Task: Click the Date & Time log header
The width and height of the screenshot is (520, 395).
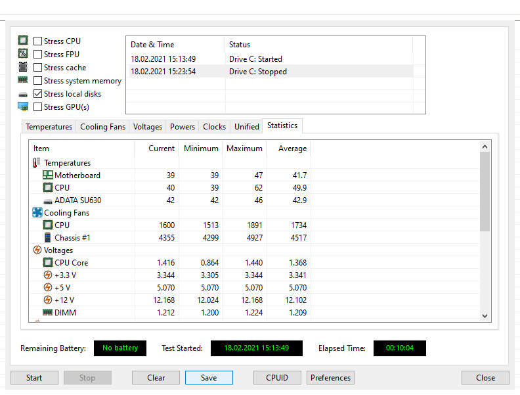Action: click(176, 45)
